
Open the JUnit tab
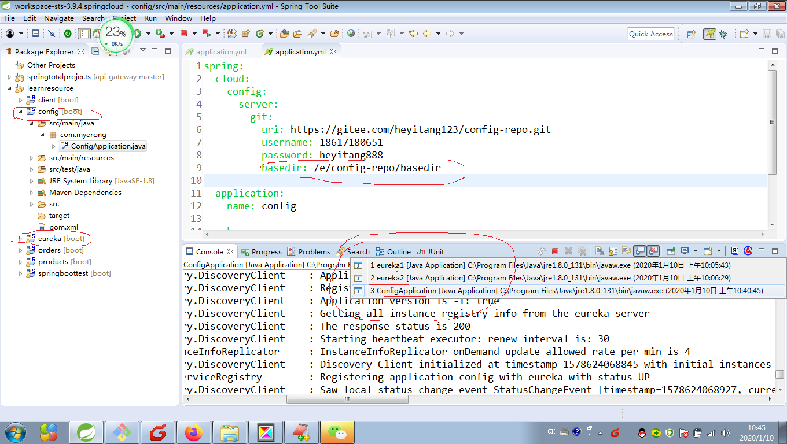[x=431, y=251]
